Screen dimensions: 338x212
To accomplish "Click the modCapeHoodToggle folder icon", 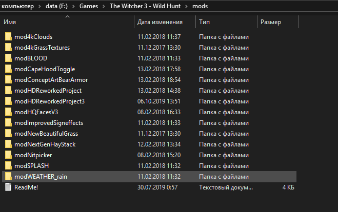I will pos(8,69).
